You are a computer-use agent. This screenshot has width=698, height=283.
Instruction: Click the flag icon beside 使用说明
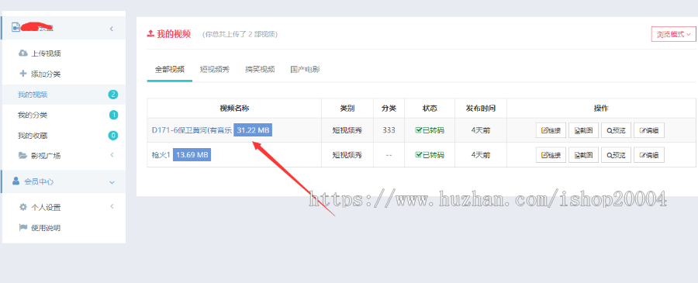23,227
